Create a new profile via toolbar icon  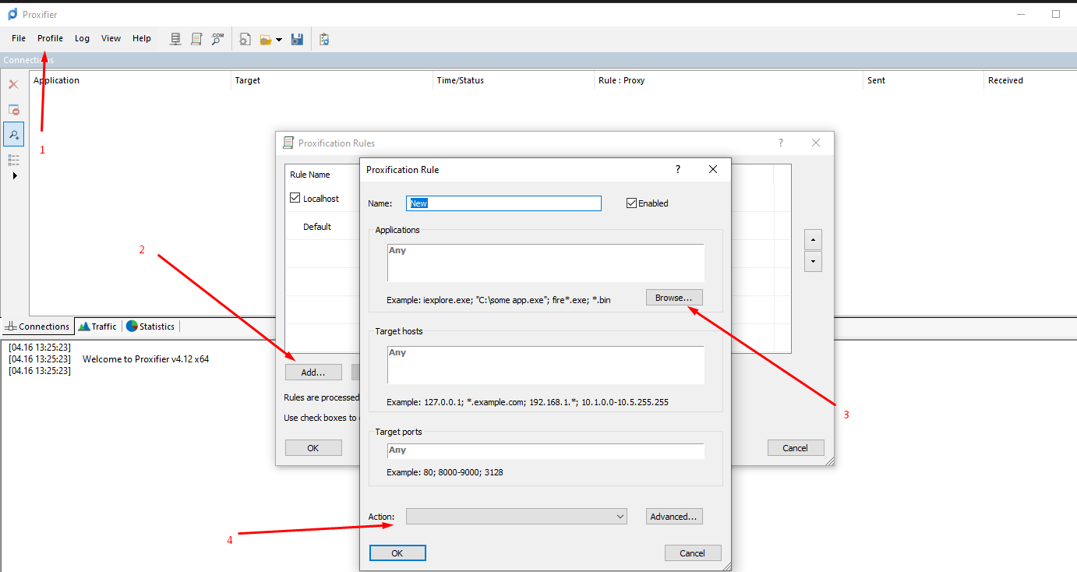click(245, 39)
